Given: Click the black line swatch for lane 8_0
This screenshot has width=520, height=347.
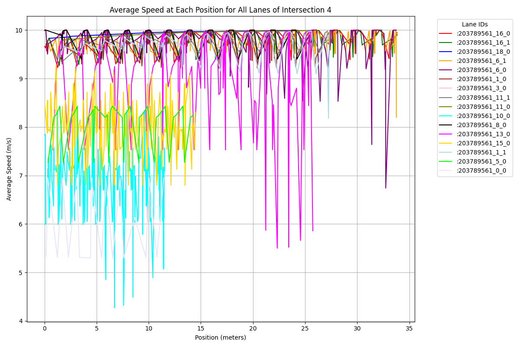Looking at the screenshot, I should pos(446,125).
